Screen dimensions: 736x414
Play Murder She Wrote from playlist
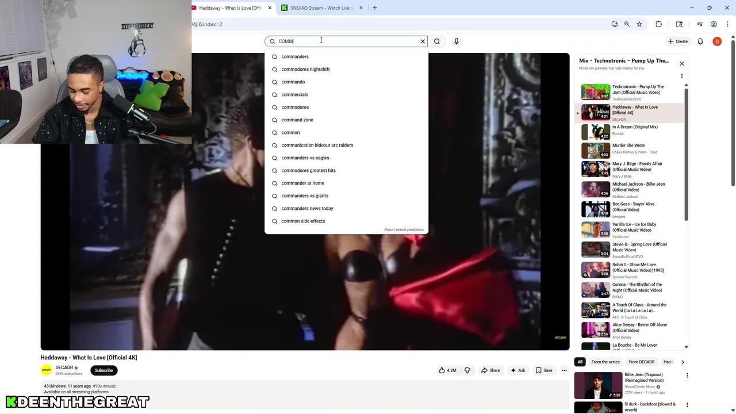coord(630,150)
